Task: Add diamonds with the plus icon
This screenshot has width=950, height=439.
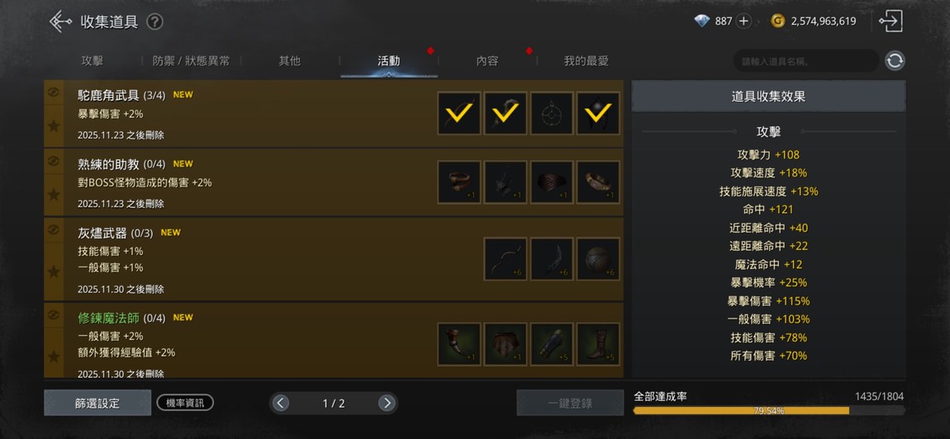Action: point(744,21)
